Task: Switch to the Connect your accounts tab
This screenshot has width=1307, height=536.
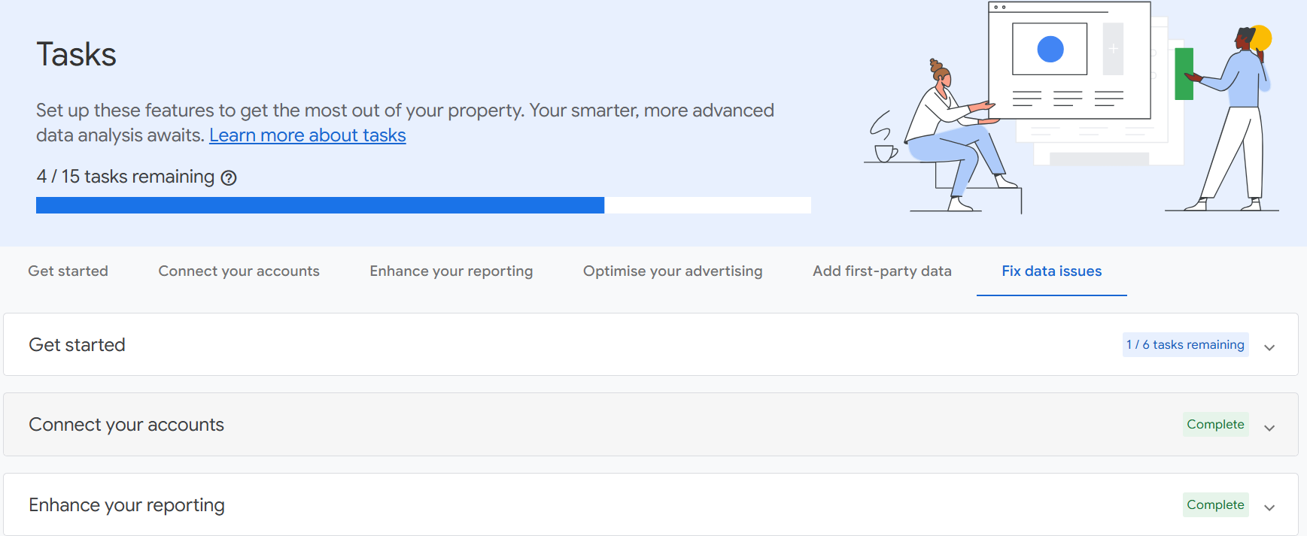Action: click(x=239, y=271)
